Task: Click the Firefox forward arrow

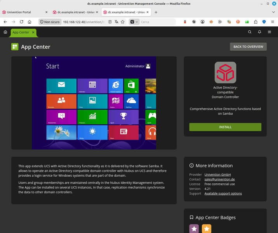Action: (14, 22)
